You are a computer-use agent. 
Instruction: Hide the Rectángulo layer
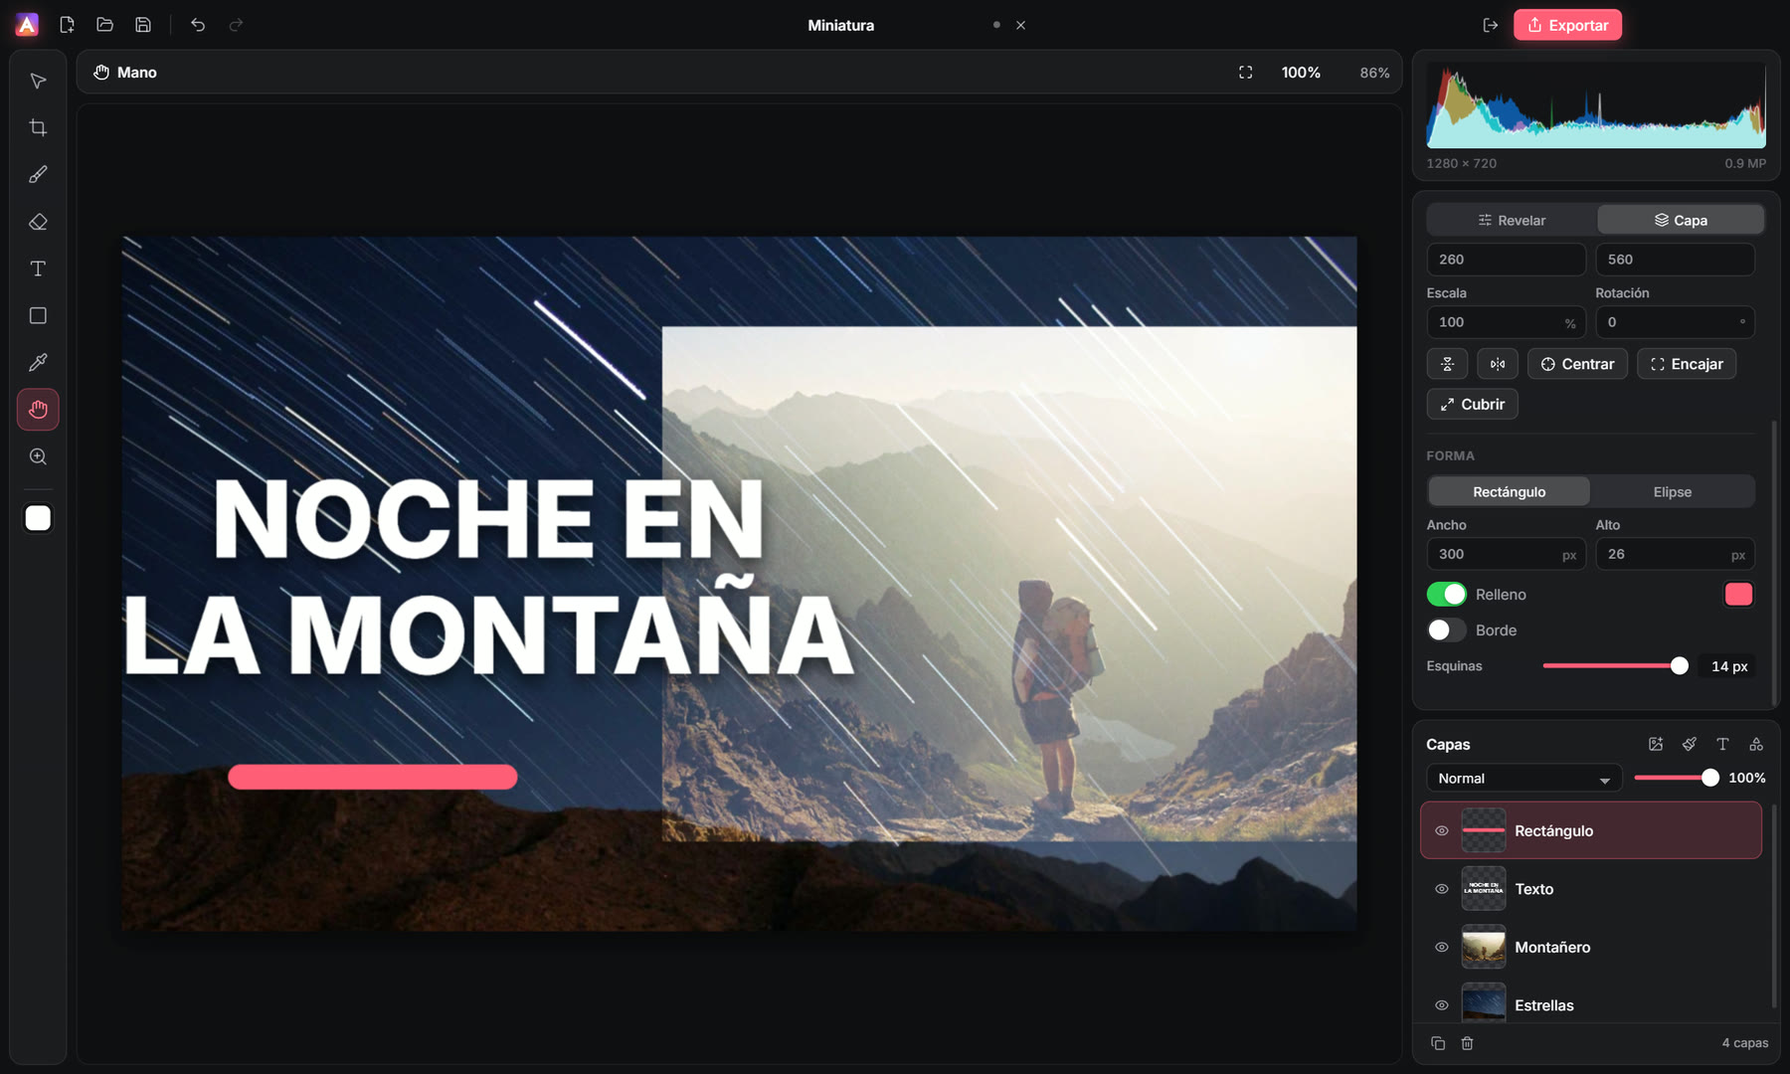(x=1441, y=830)
